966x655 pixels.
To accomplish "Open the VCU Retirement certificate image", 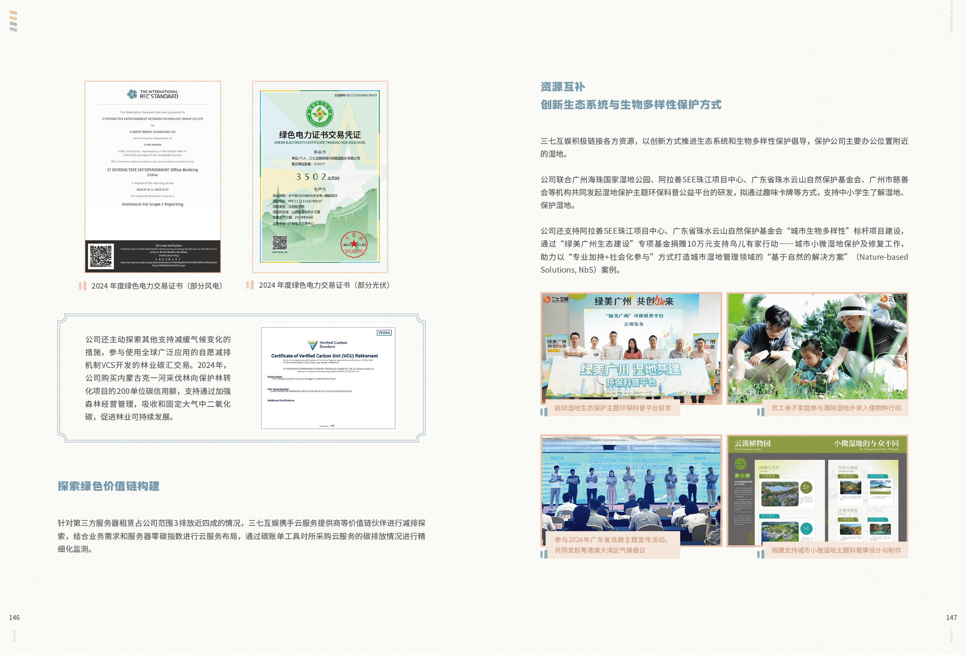I will point(328,378).
